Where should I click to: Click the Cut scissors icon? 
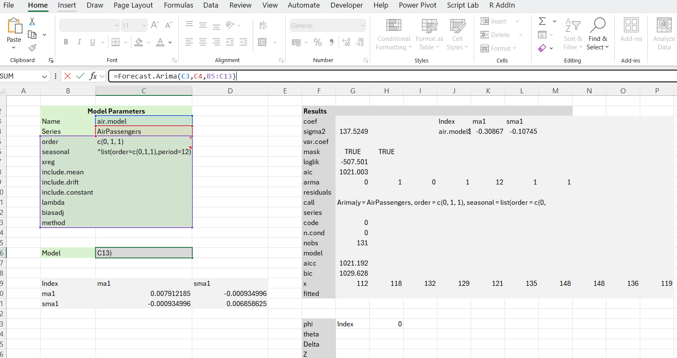click(32, 22)
